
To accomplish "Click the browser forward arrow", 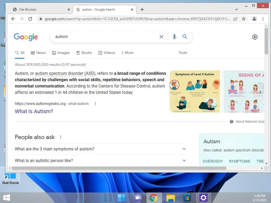I will pos(22,19).
